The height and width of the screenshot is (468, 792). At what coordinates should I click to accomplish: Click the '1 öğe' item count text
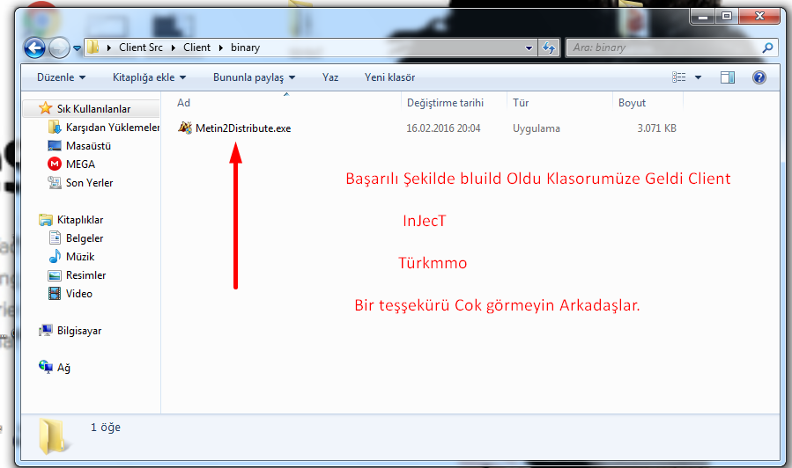pyautogui.click(x=106, y=428)
